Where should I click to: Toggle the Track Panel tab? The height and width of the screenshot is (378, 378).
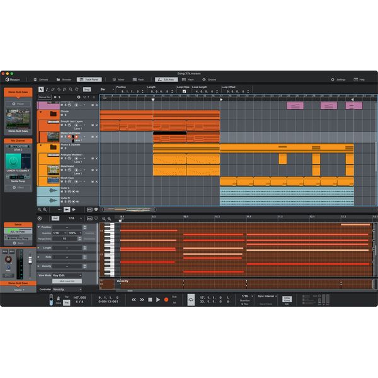click(89, 79)
